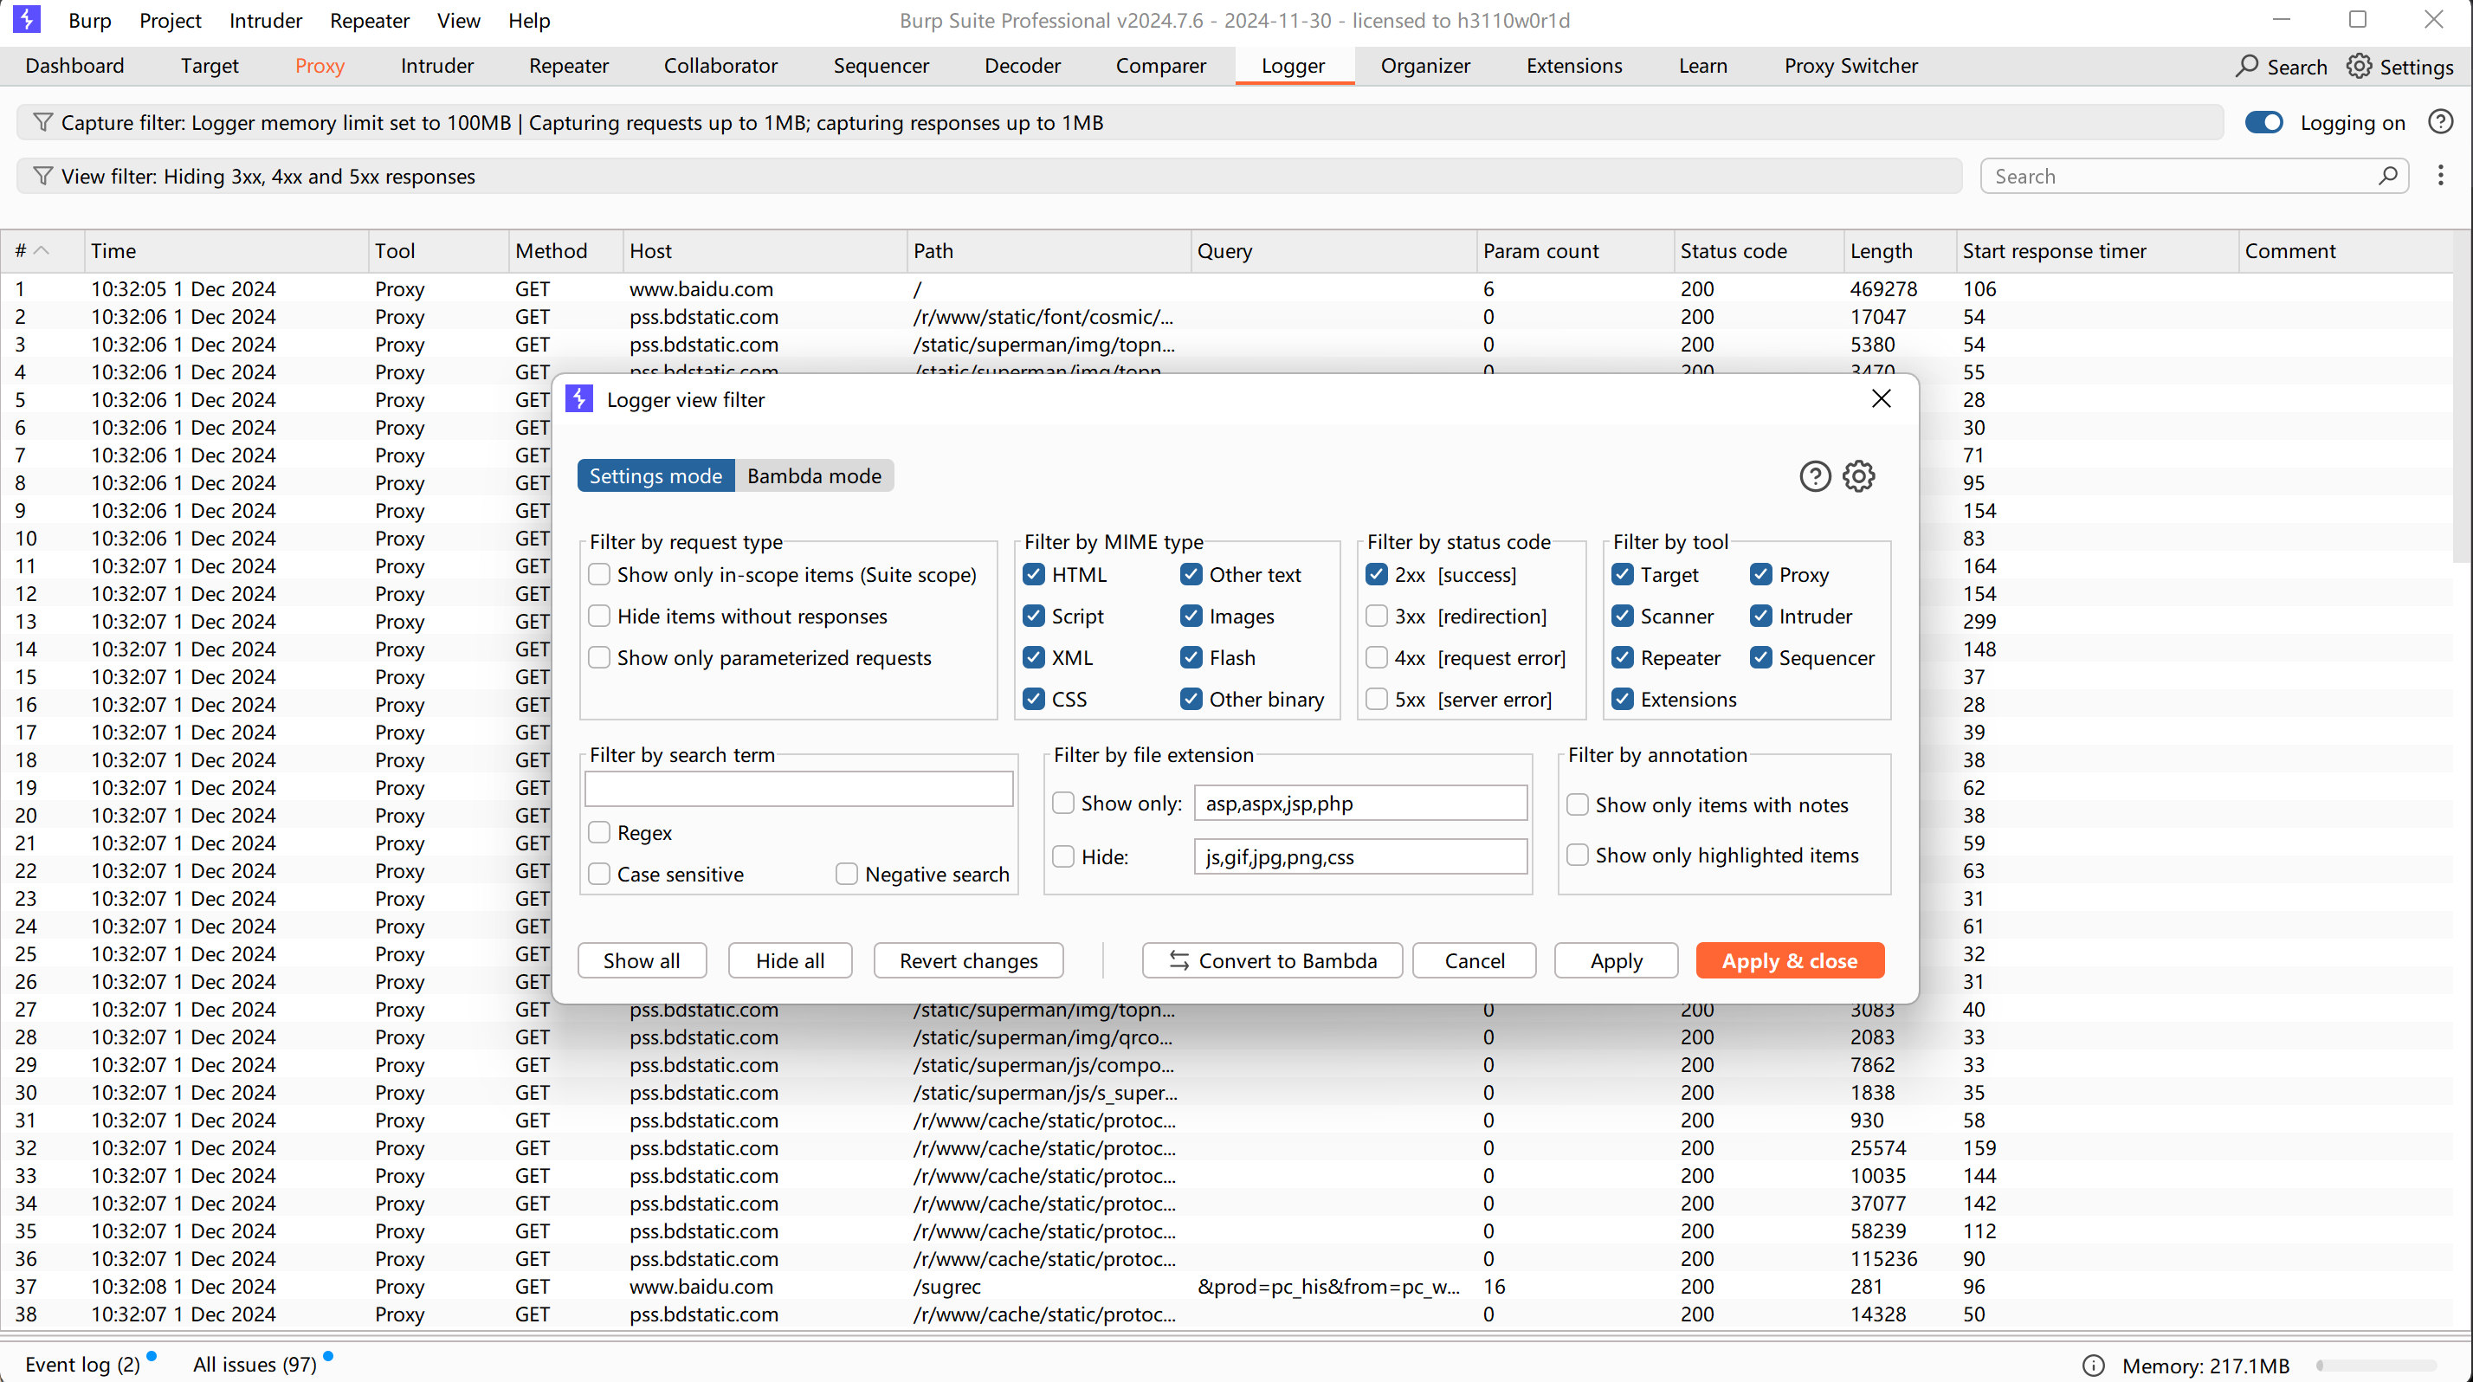Enable 3xx redirection status checkbox
This screenshot has height=1382, width=2473.
point(1377,617)
